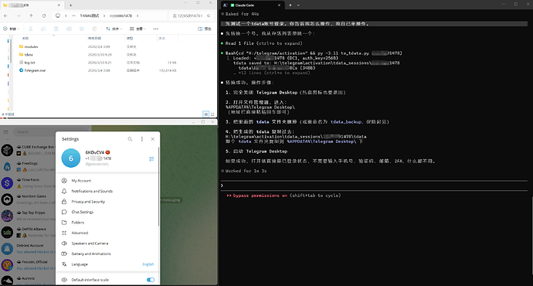Click the Telegram hamburger menu icon
The height and width of the screenshot is (286, 533).
(x=5, y=132)
